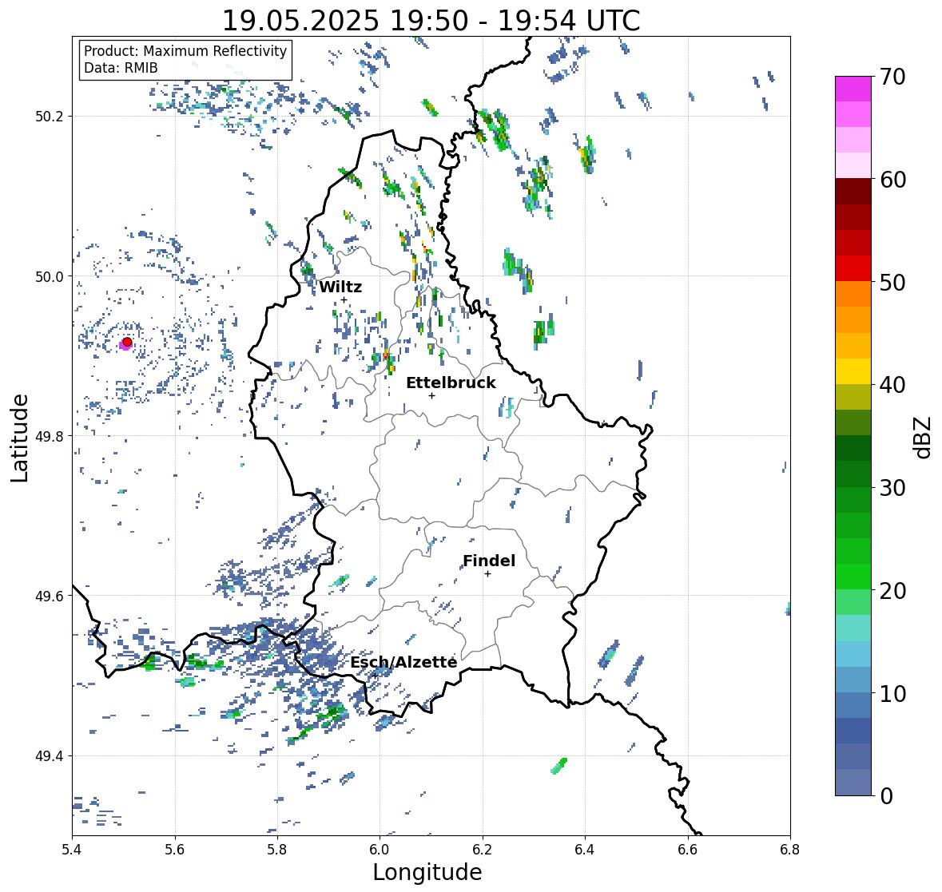Click the longitude tick label 5.6
The width and height of the screenshot is (942, 892).
[175, 850]
